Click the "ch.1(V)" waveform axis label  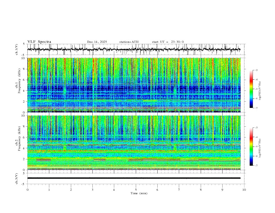pyautogui.click(x=17, y=49)
